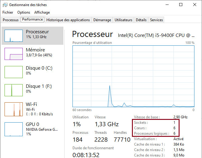Select the GPU 0 graph icon
Screen dimensions: 202x158
point(14,129)
